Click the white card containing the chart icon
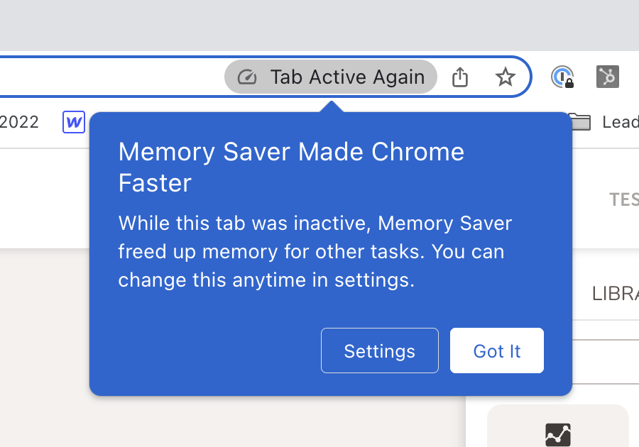The height and width of the screenshot is (447, 639). click(558, 426)
